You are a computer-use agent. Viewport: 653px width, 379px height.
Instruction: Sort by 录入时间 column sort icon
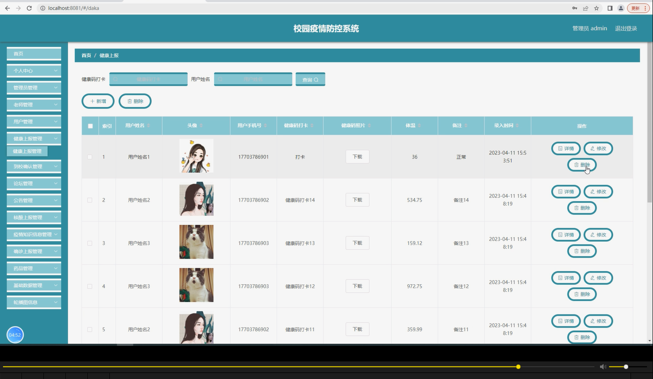coord(517,125)
